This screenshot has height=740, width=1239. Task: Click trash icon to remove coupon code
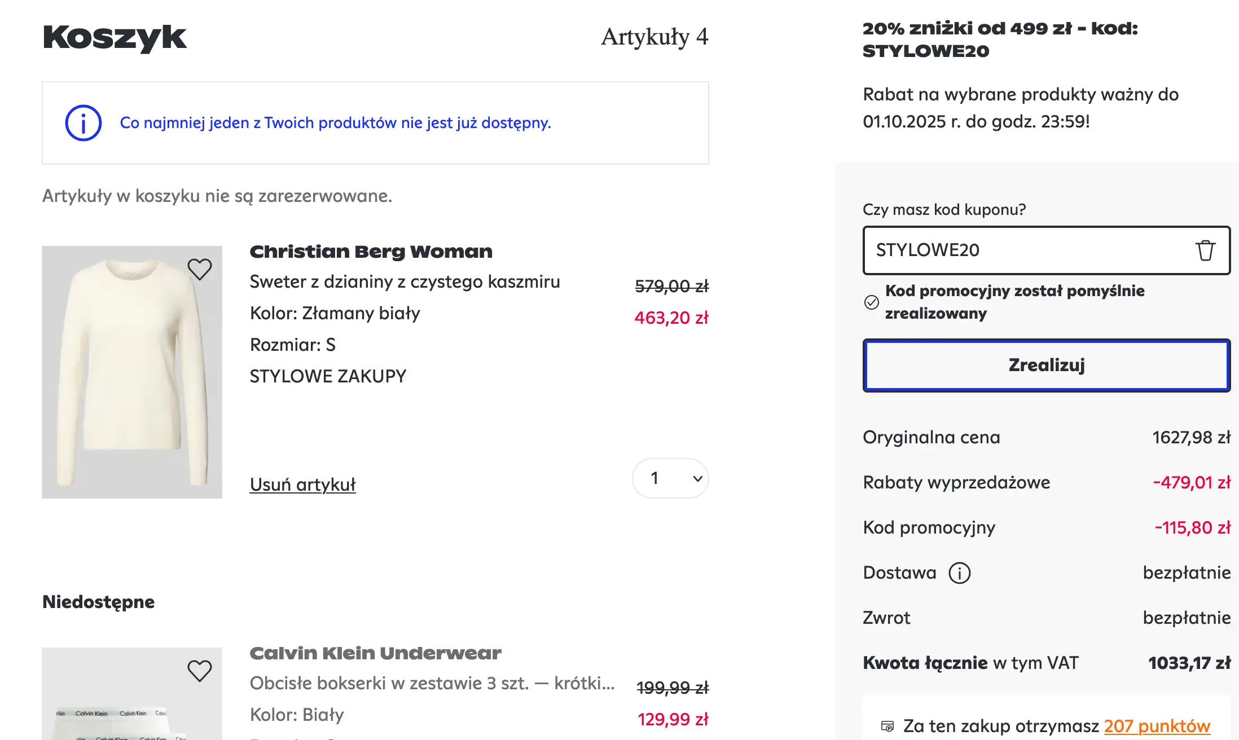pyautogui.click(x=1205, y=250)
